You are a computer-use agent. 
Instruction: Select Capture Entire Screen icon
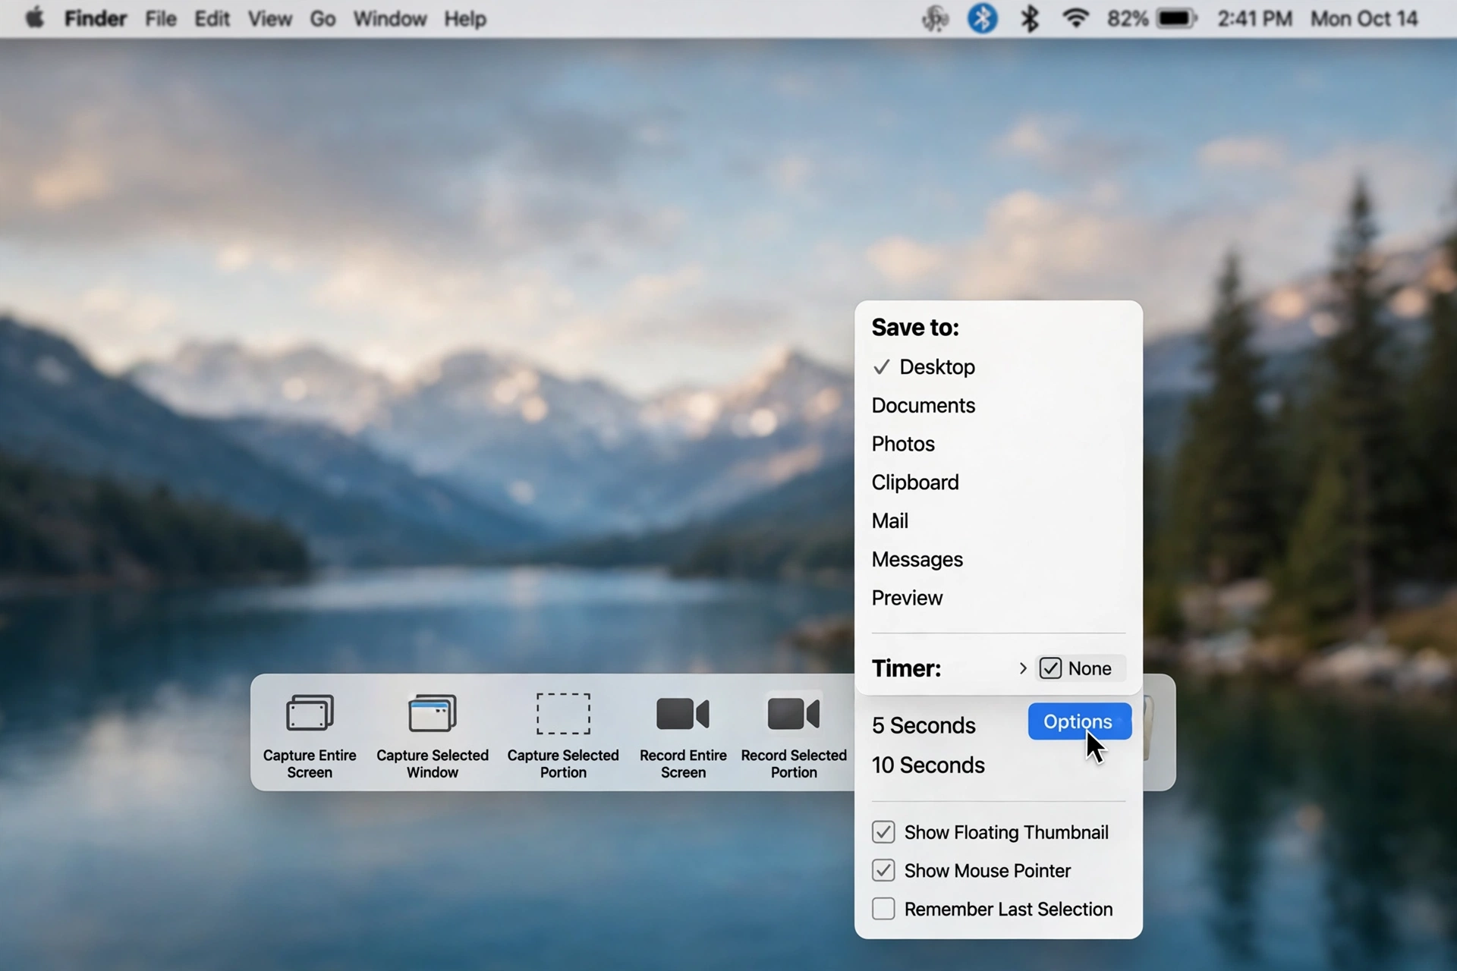pos(310,713)
